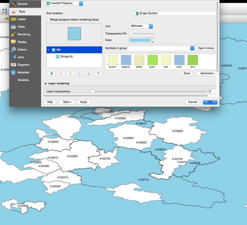Switch to the Actions section

pos(22,49)
